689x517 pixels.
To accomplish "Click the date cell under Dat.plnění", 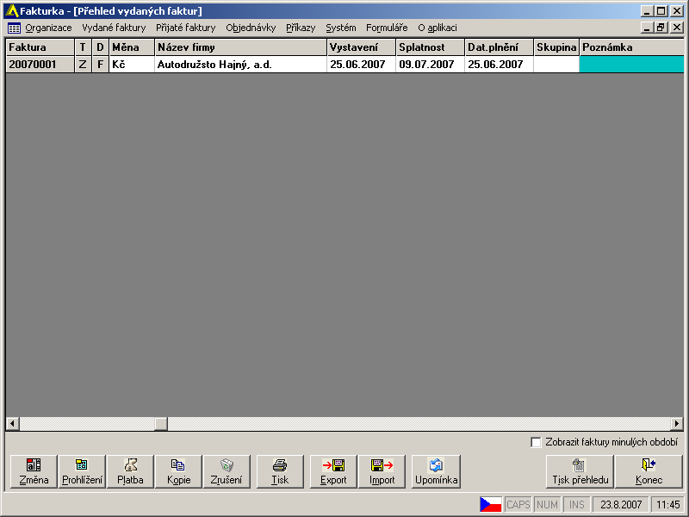I will point(500,65).
